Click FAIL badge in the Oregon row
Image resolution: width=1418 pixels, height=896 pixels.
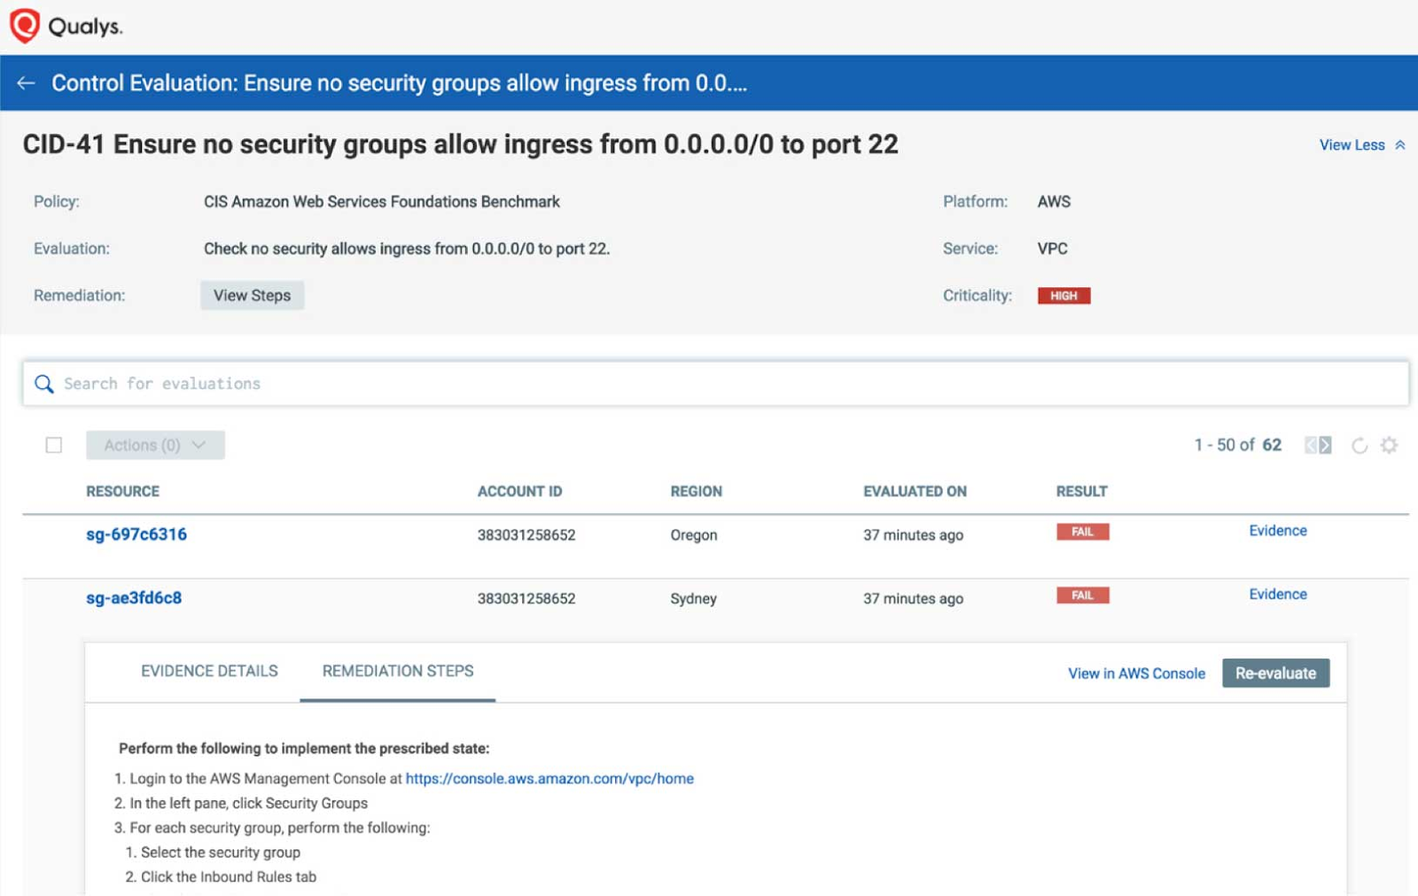click(1083, 532)
